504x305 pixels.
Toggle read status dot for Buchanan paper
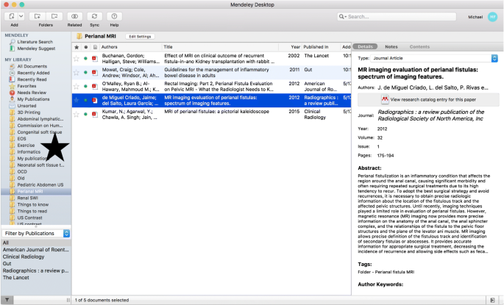[x=85, y=59]
